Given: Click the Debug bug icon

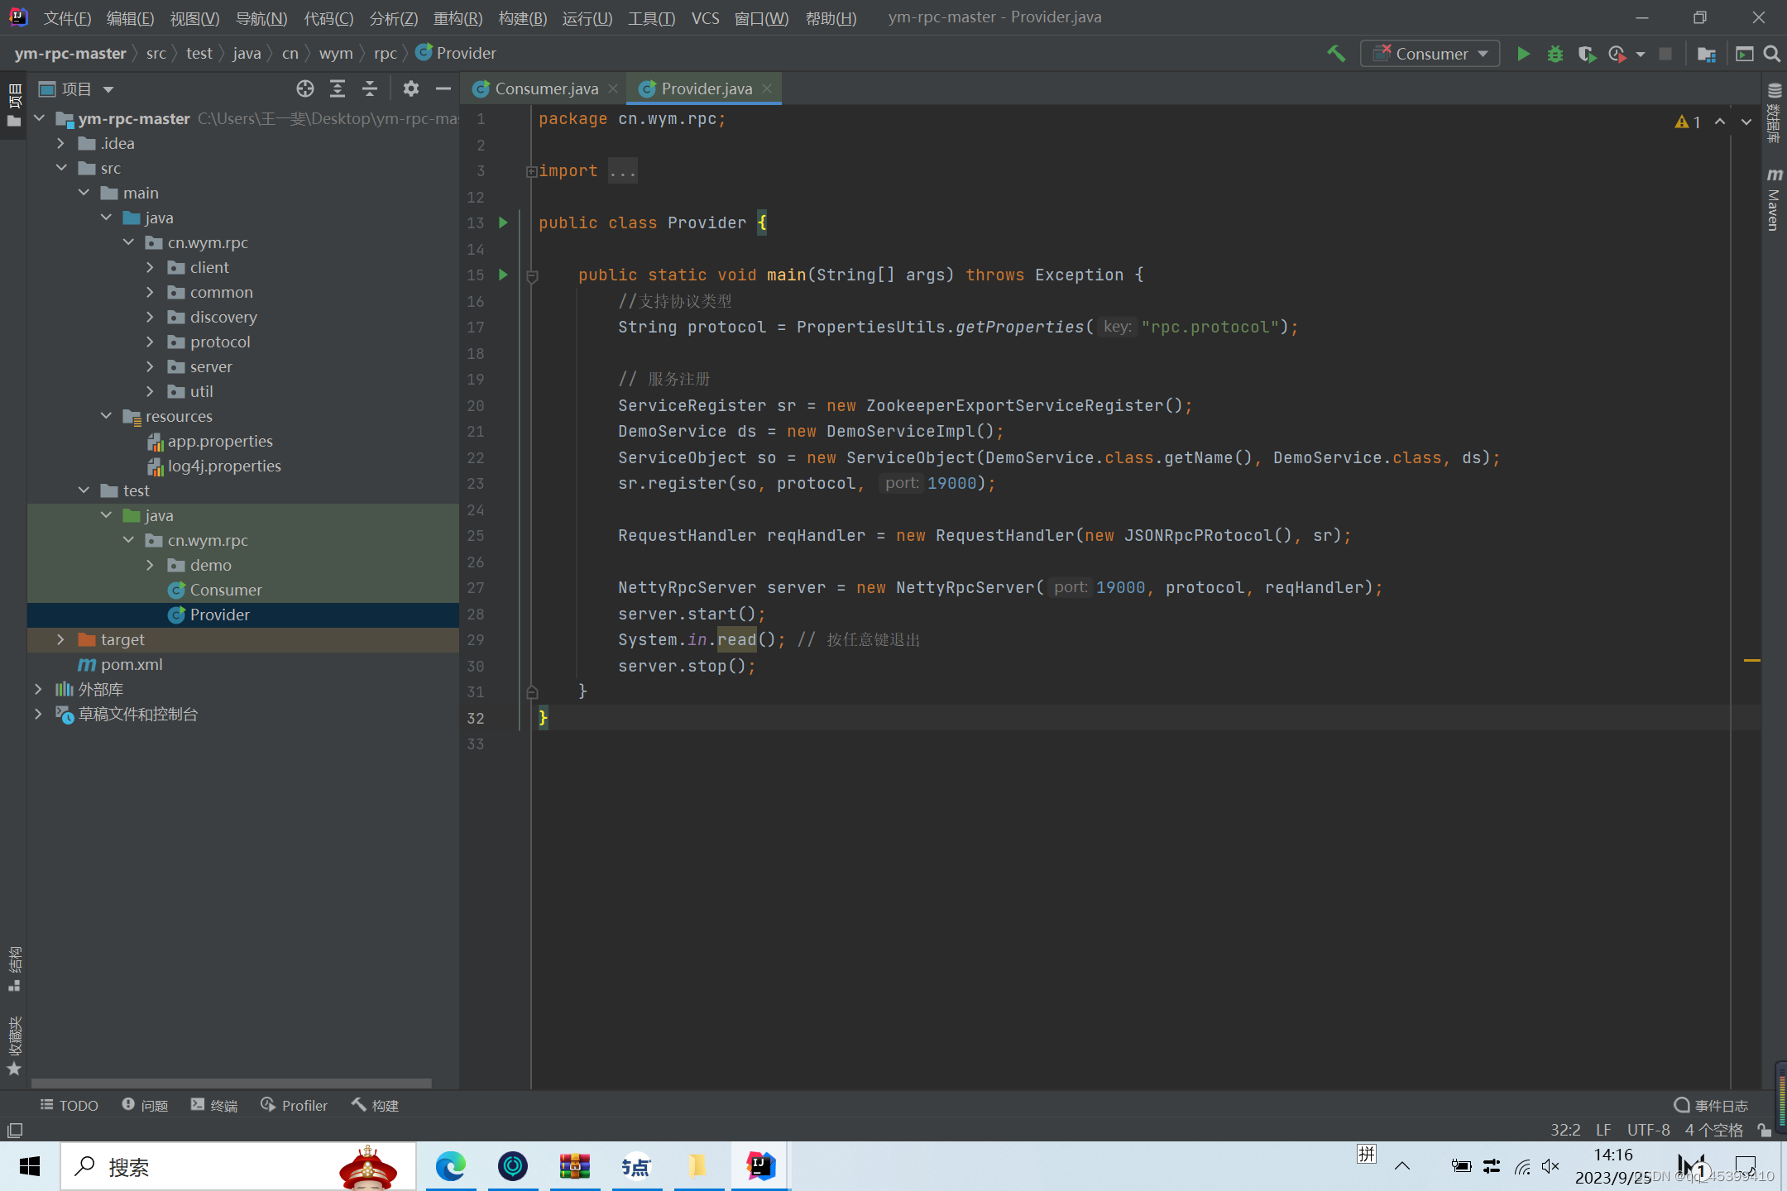Looking at the screenshot, I should (1555, 54).
